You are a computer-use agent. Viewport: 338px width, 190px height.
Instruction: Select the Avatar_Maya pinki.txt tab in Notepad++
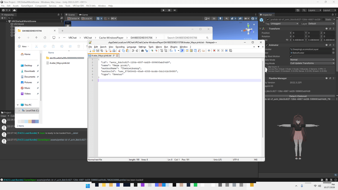pos(103,56)
